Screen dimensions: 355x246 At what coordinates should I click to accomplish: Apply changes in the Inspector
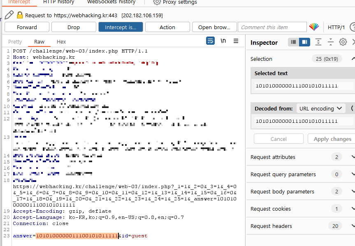[x=331, y=139]
